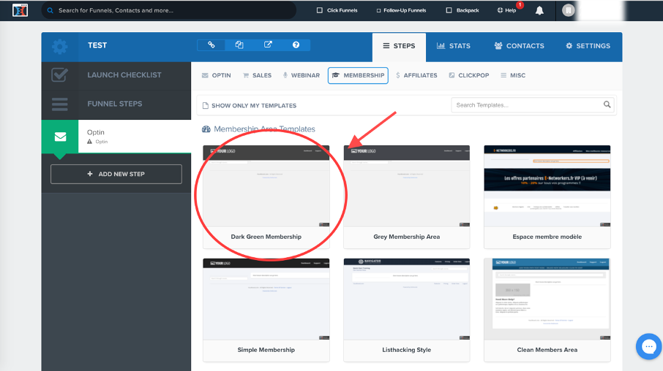
Task: Switch to the STATS tab
Action: pyautogui.click(x=453, y=46)
